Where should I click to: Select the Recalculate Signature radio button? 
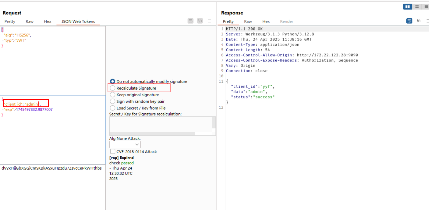tap(113, 88)
